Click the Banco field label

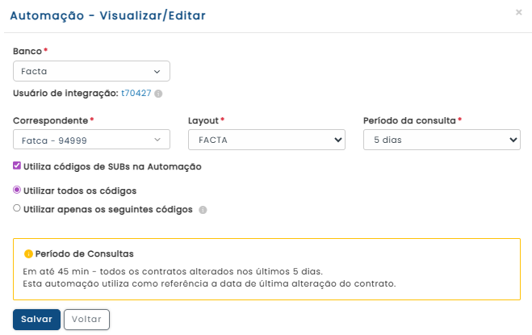click(x=27, y=51)
